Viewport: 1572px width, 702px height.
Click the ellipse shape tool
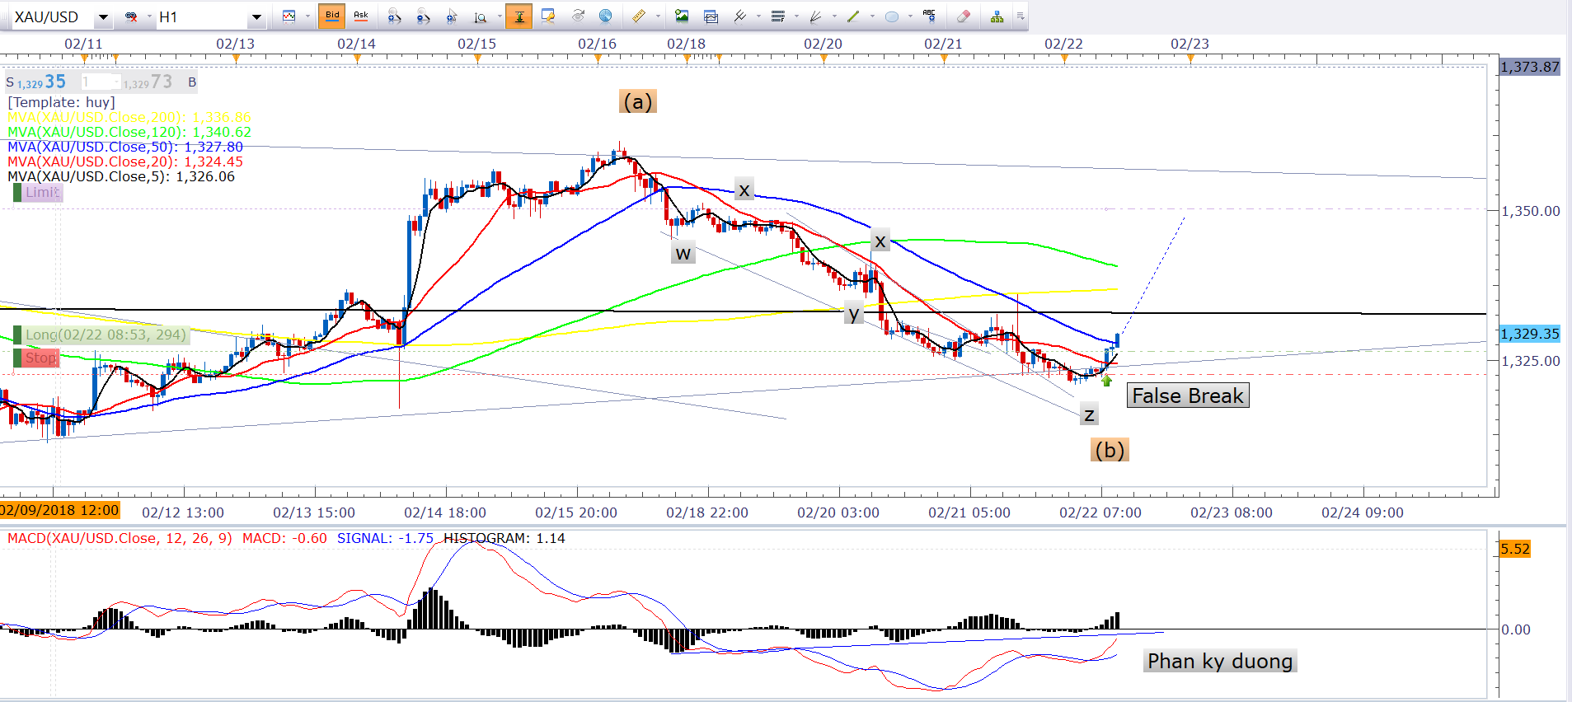pos(892,16)
